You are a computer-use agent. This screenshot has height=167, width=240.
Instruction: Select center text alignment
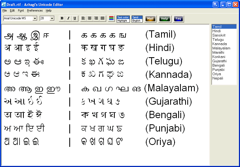click(90, 18)
